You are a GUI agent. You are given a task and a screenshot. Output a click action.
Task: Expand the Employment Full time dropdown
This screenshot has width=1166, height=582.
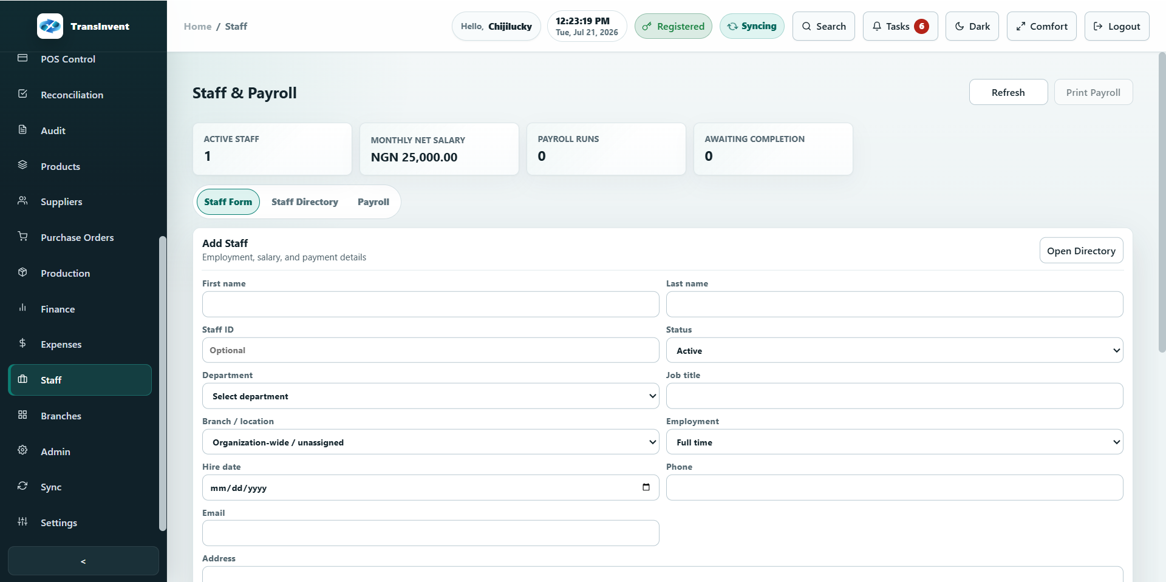[894, 442]
